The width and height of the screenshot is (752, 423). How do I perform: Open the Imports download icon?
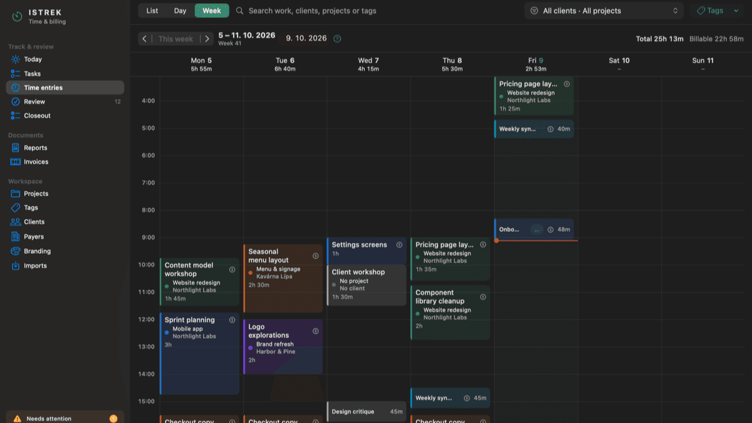(x=16, y=266)
